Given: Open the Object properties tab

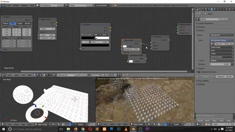Looking at the screenshot, I should click(x=214, y=9).
